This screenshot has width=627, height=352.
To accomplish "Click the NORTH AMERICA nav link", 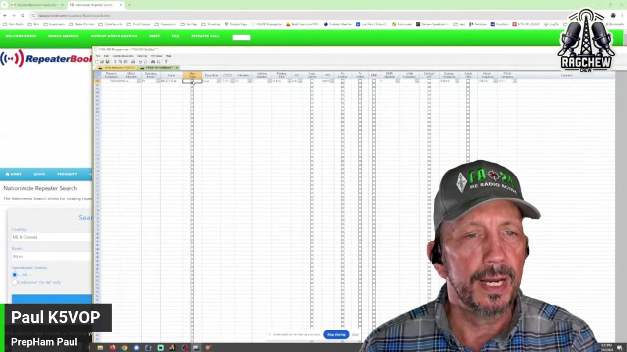I will click(63, 36).
